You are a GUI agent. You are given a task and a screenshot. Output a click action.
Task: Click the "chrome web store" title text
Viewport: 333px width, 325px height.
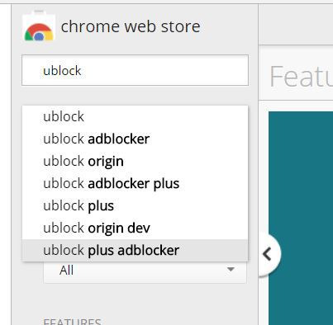(x=131, y=26)
